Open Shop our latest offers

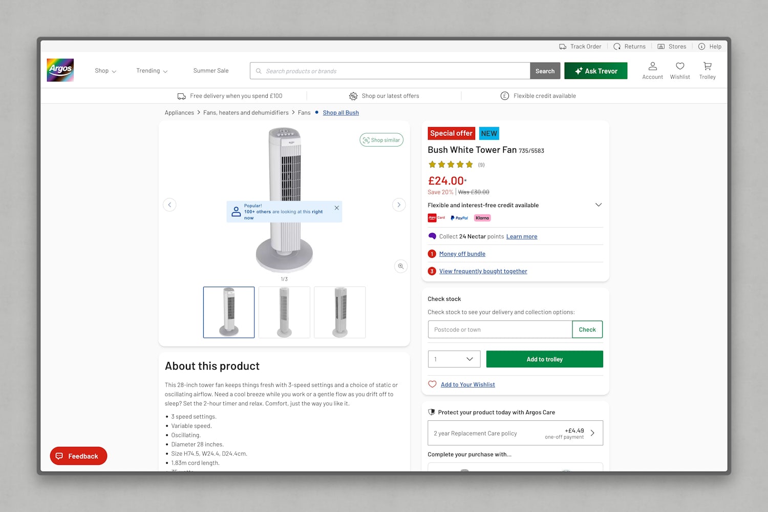tap(384, 96)
